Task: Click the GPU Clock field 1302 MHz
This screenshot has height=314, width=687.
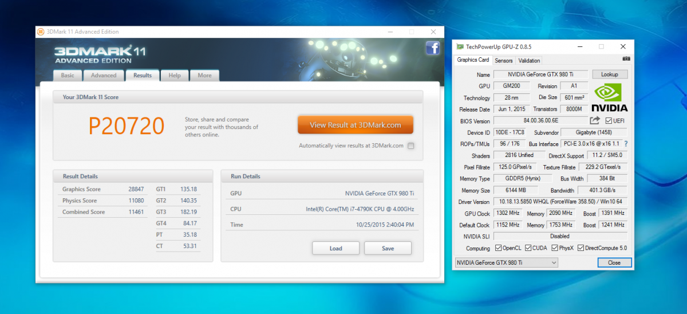Action: tap(508, 213)
